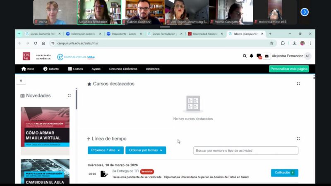Click the AF user avatar
The height and width of the screenshot is (186, 331).
pyautogui.click(x=307, y=56)
